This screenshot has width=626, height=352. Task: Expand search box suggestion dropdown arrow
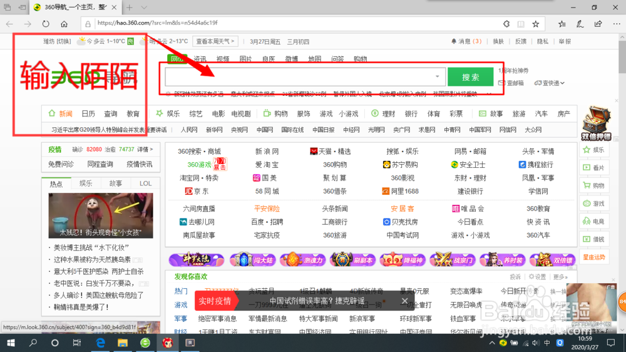point(437,76)
